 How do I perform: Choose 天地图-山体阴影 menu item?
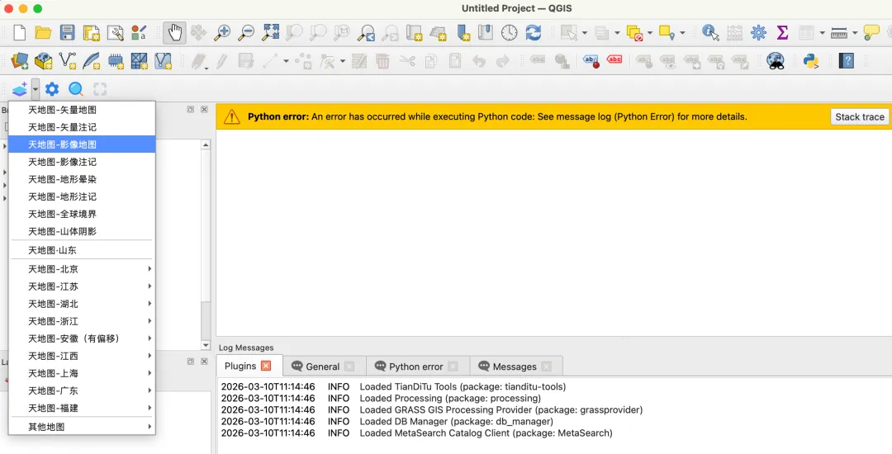click(82, 231)
